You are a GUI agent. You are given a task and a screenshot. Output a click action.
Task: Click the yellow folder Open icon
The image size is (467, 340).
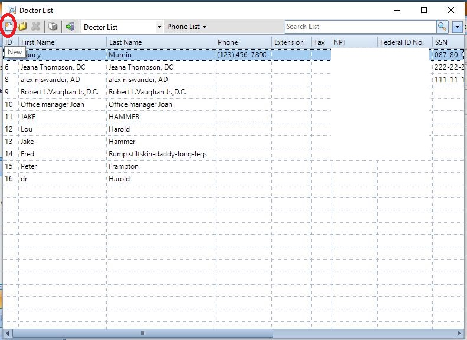[x=22, y=27]
